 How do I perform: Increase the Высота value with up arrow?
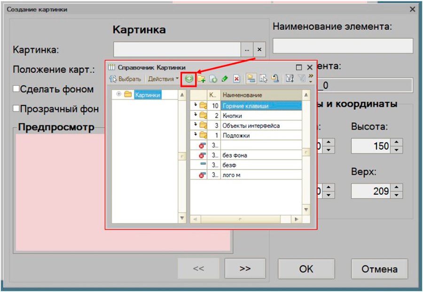tap(396, 142)
